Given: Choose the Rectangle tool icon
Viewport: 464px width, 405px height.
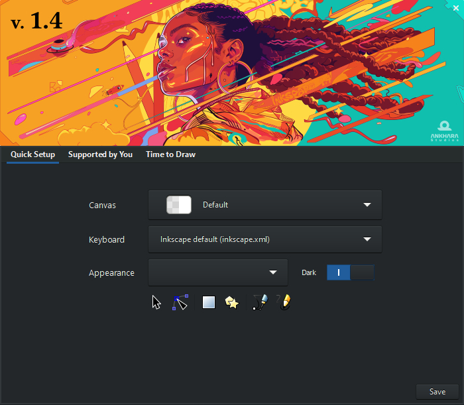Looking at the screenshot, I should tap(209, 302).
